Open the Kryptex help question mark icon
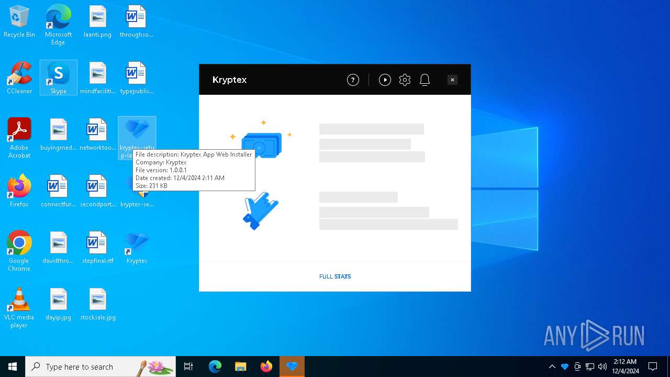 (353, 80)
